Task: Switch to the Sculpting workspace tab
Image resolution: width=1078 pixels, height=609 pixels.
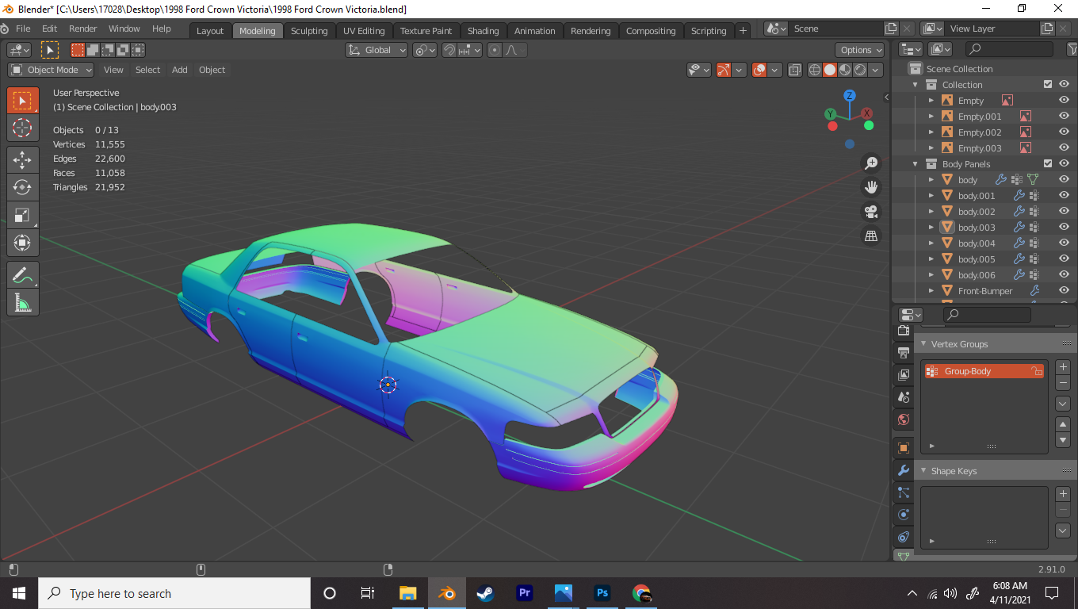Action: pyautogui.click(x=309, y=31)
